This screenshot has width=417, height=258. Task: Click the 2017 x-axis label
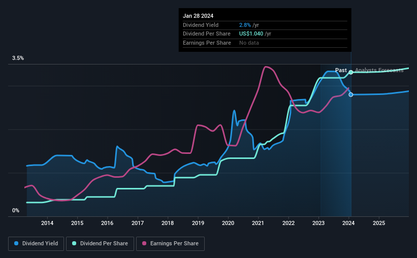click(x=138, y=223)
